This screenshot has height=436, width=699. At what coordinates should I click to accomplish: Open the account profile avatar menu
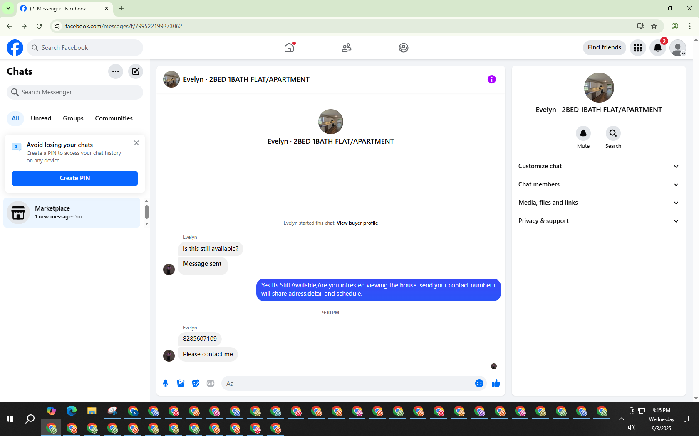coord(678,48)
